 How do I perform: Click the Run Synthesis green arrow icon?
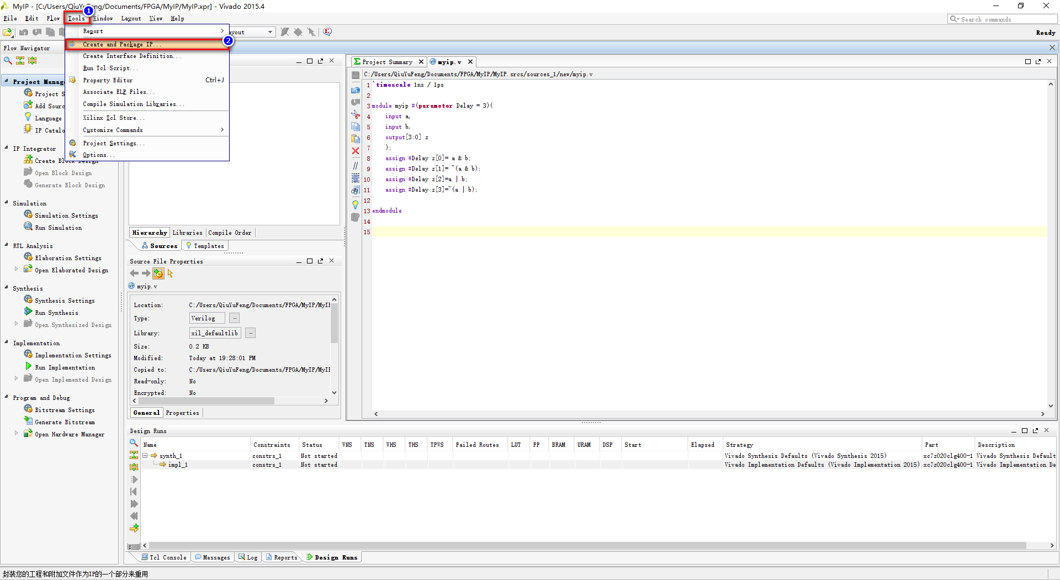click(28, 312)
